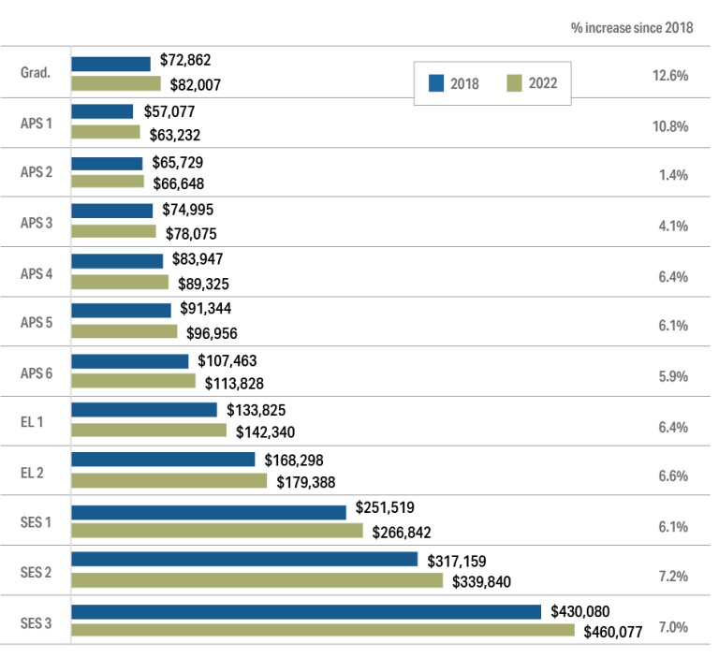
Task: Click the SES 3 2022 green bar
Action: coord(323,631)
